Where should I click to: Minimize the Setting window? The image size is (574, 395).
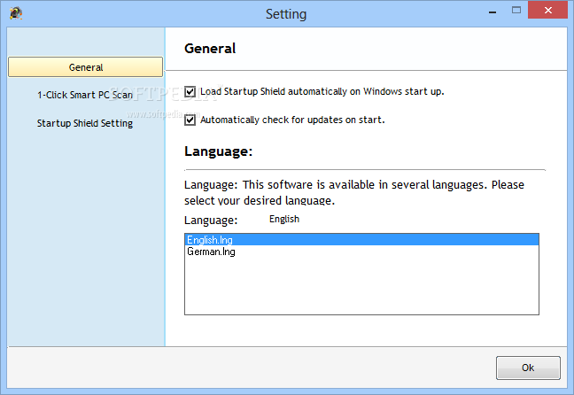pos(493,12)
